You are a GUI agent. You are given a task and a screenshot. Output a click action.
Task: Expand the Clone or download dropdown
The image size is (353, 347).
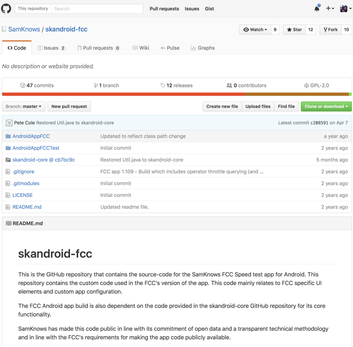pyautogui.click(x=326, y=106)
